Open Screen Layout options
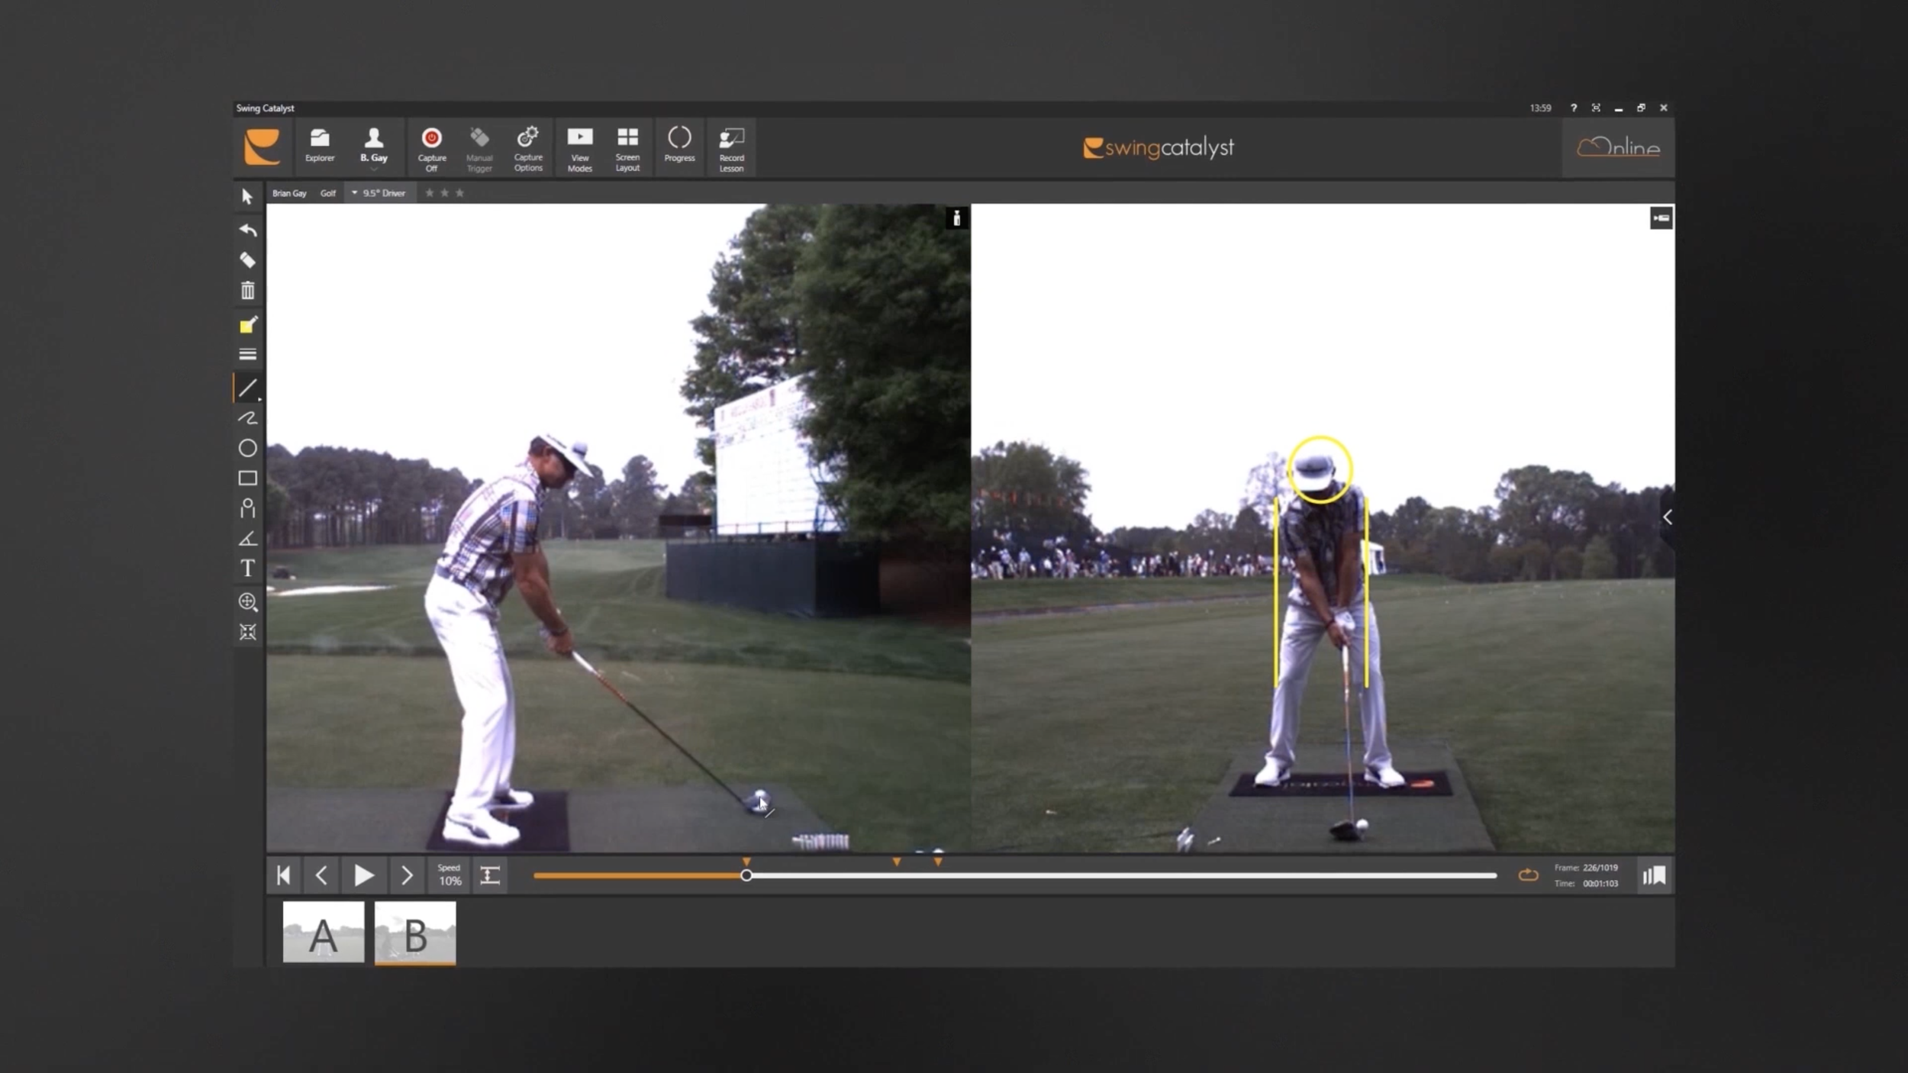This screenshot has height=1073, width=1908. (x=627, y=147)
